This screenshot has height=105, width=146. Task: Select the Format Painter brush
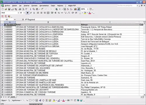click(x=42, y=9)
